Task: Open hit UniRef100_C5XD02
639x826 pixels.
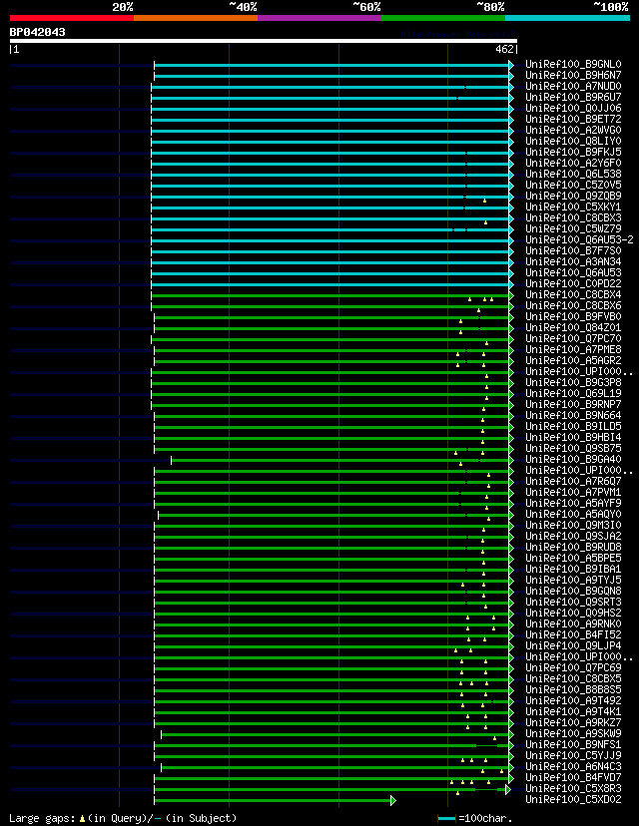Action: [x=573, y=800]
